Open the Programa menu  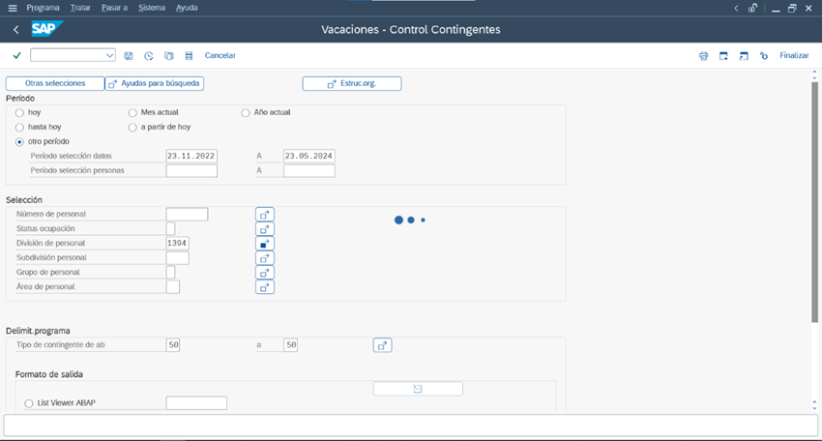click(43, 8)
